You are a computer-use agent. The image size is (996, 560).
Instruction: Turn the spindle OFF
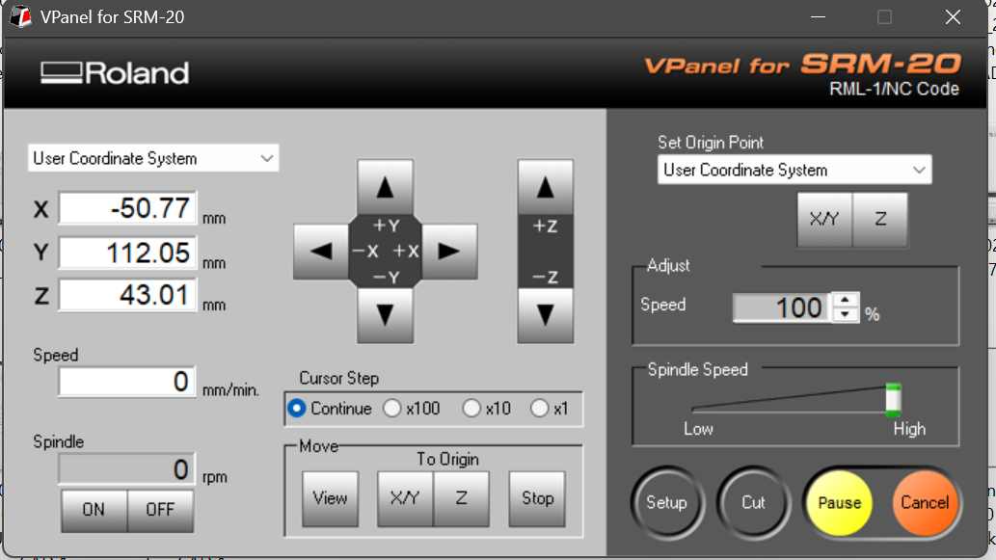pos(160,510)
